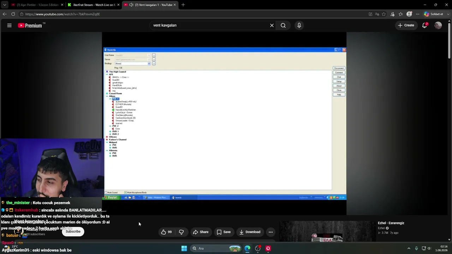The image size is (452, 254).
Task: Click the Share button
Action: click(201, 232)
